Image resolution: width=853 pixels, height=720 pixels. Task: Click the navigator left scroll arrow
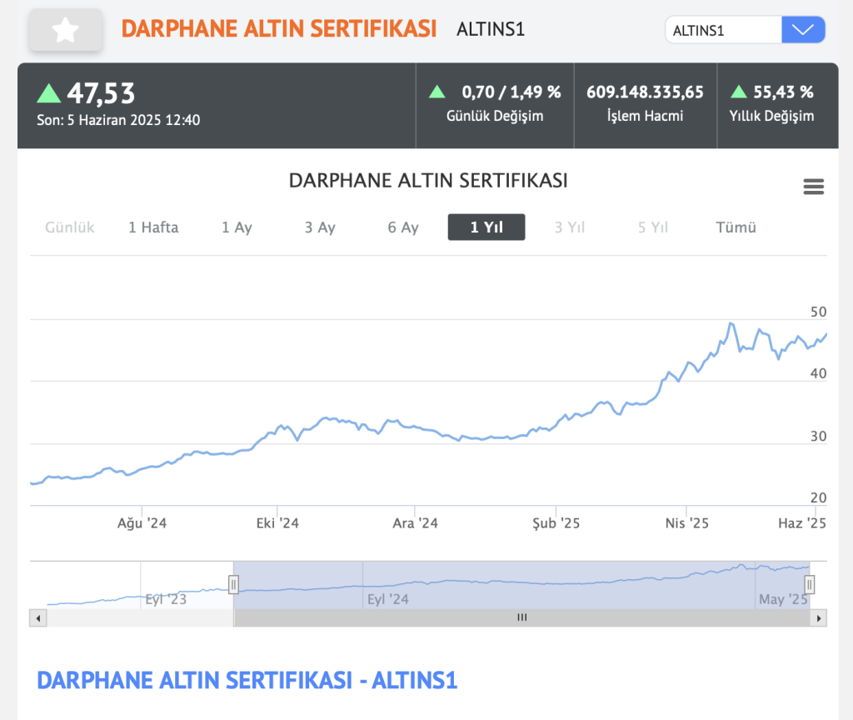coord(37,618)
